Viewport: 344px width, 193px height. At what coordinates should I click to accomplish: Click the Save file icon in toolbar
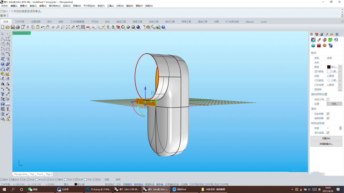(x=13, y=27)
